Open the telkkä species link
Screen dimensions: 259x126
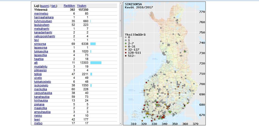tap(38, 74)
